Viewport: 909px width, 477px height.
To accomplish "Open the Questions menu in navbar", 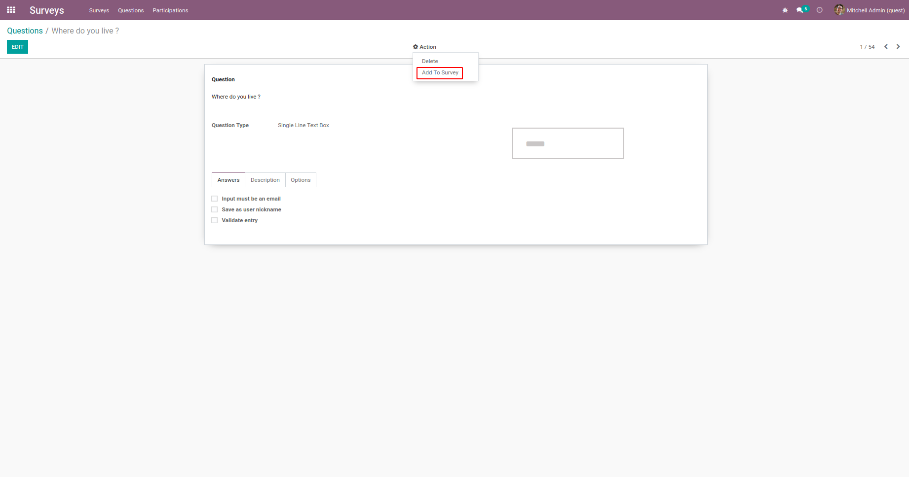I will (x=131, y=10).
